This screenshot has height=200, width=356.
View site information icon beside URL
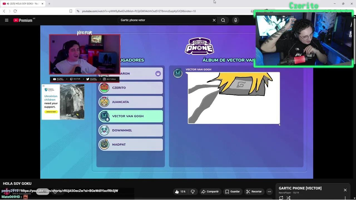pyautogui.click(x=78, y=11)
